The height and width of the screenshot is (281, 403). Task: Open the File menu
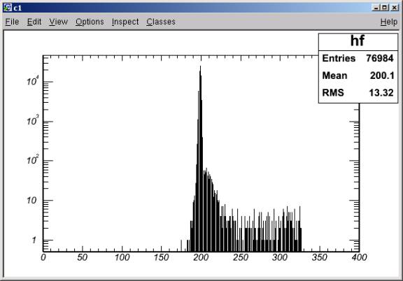click(12, 22)
